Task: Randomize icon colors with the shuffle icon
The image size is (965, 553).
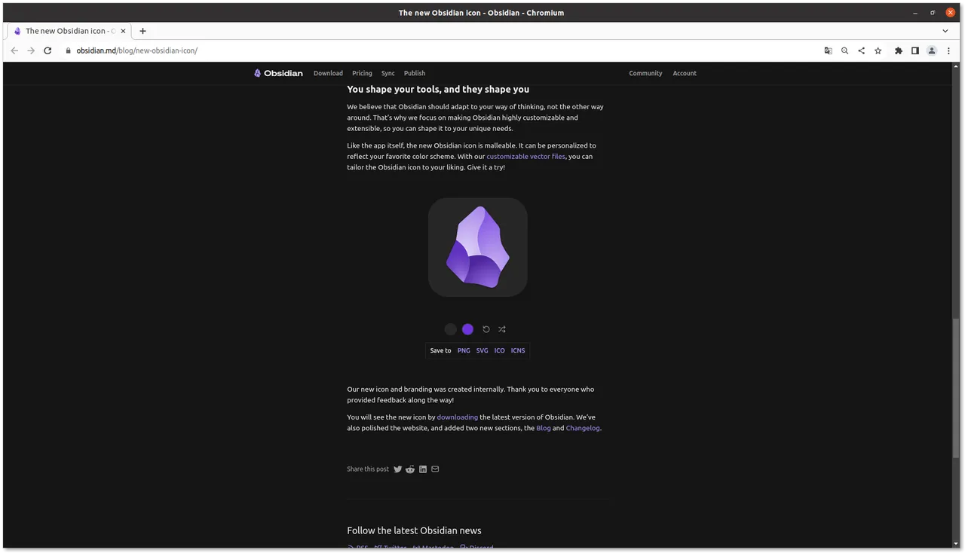Action: (502, 329)
